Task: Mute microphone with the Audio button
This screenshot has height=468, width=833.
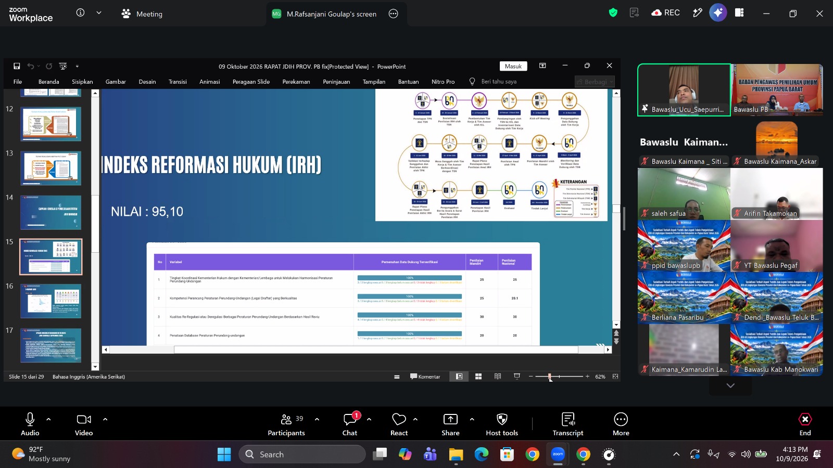Action: click(x=30, y=424)
